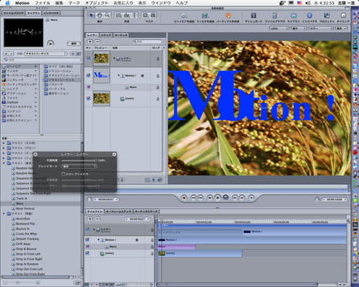Click the Make Particles toolbar icon

pos(228,15)
